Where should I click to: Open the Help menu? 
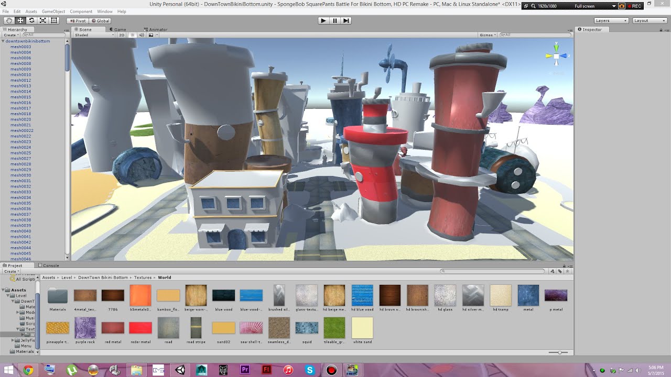122,12
